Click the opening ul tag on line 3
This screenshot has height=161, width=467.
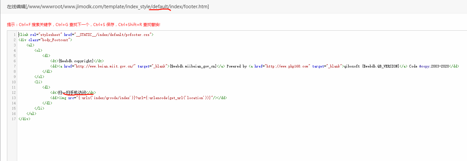(x=30, y=45)
